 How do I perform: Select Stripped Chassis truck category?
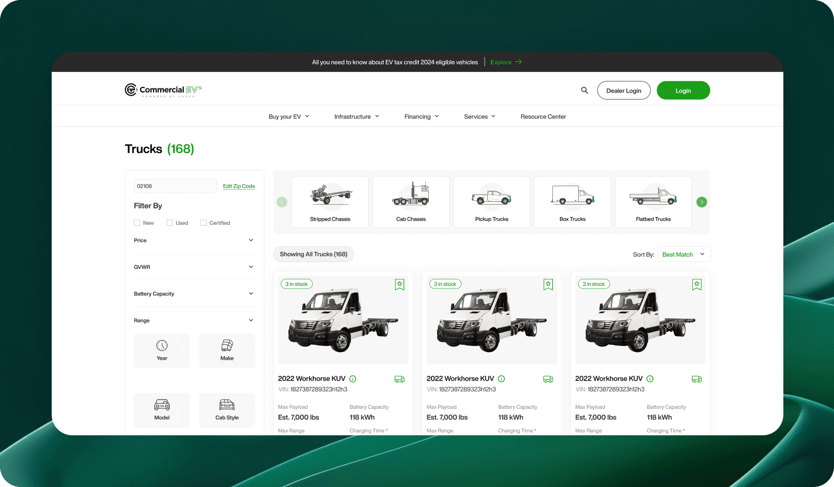click(330, 202)
